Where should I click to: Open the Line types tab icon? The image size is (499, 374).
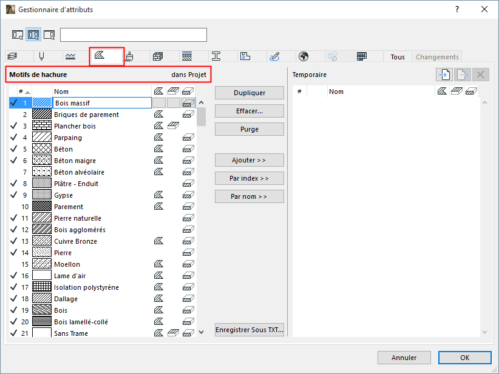(70, 56)
